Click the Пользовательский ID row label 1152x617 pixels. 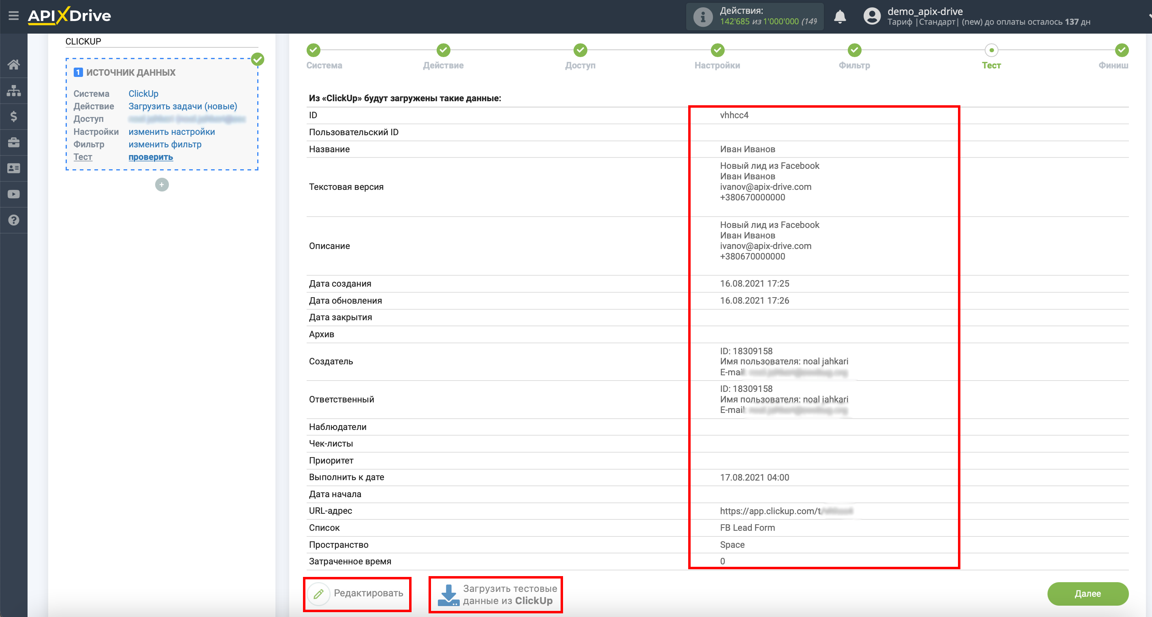pyautogui.click(x=353, y=132)
